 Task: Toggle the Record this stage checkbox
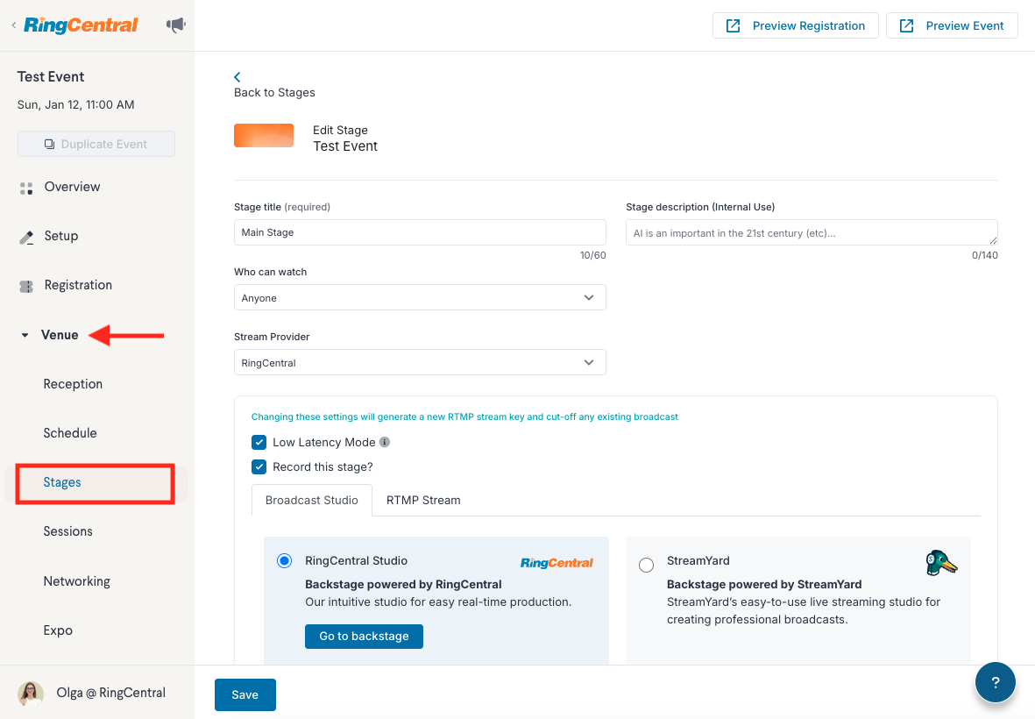tap(259, 466)
